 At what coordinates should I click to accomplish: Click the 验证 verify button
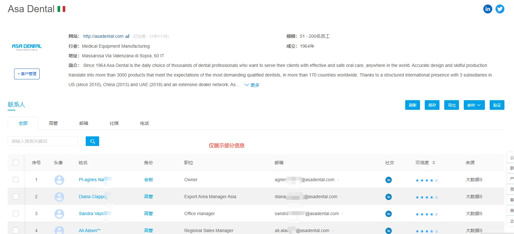click(x=497, y=105)
